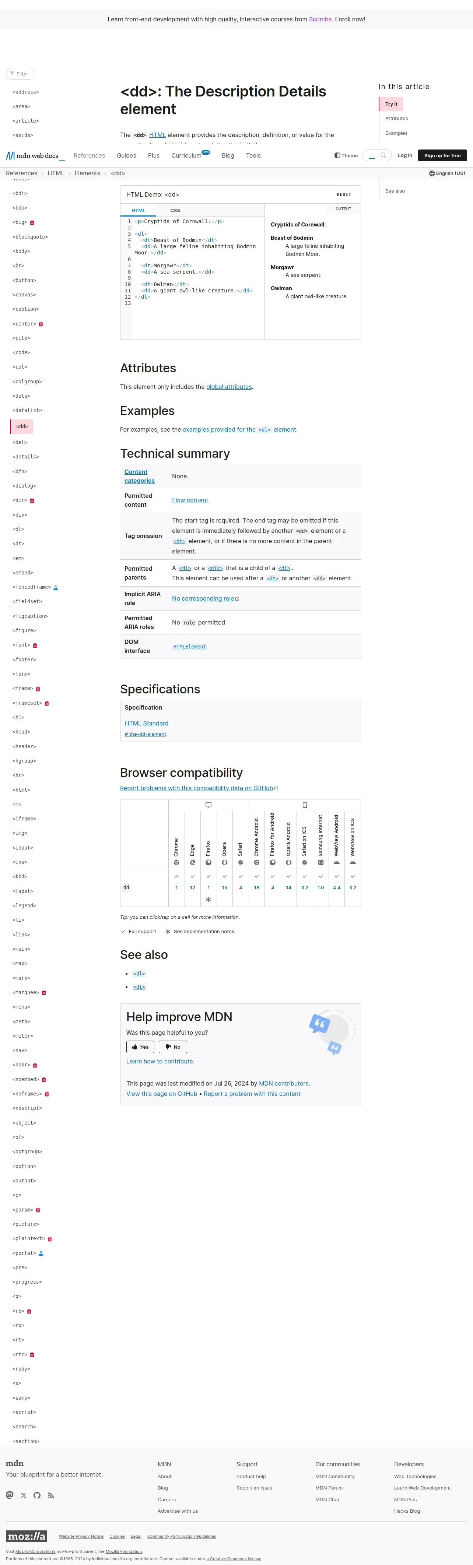Open the Guides menu
This screenshot has width=473, height=1565.
(126, 155)
